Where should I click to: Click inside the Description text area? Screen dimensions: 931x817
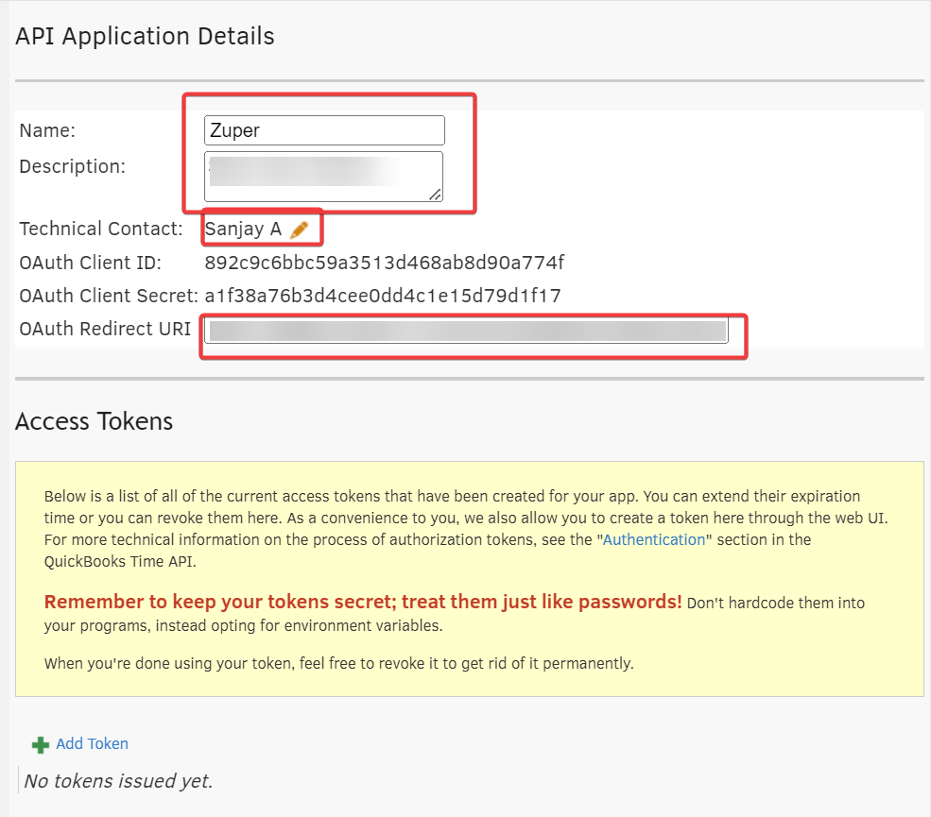click(x=321, y=176)
